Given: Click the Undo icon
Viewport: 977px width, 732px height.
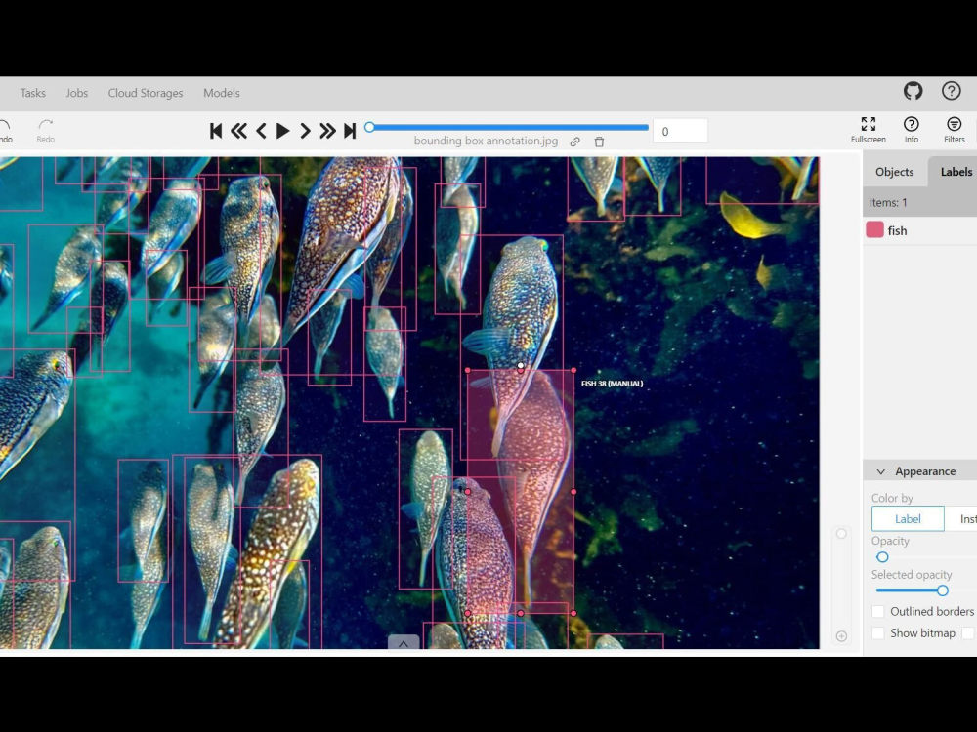Looking at the screenshot, I should tap(6, 129).
